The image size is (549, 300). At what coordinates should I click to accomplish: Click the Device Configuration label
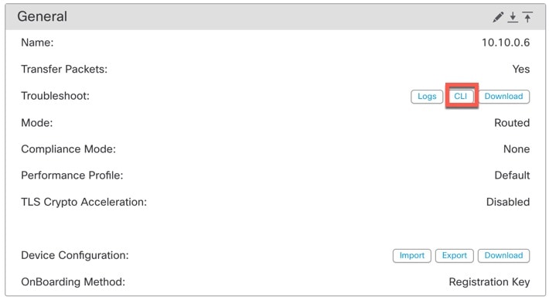(75, 256)
